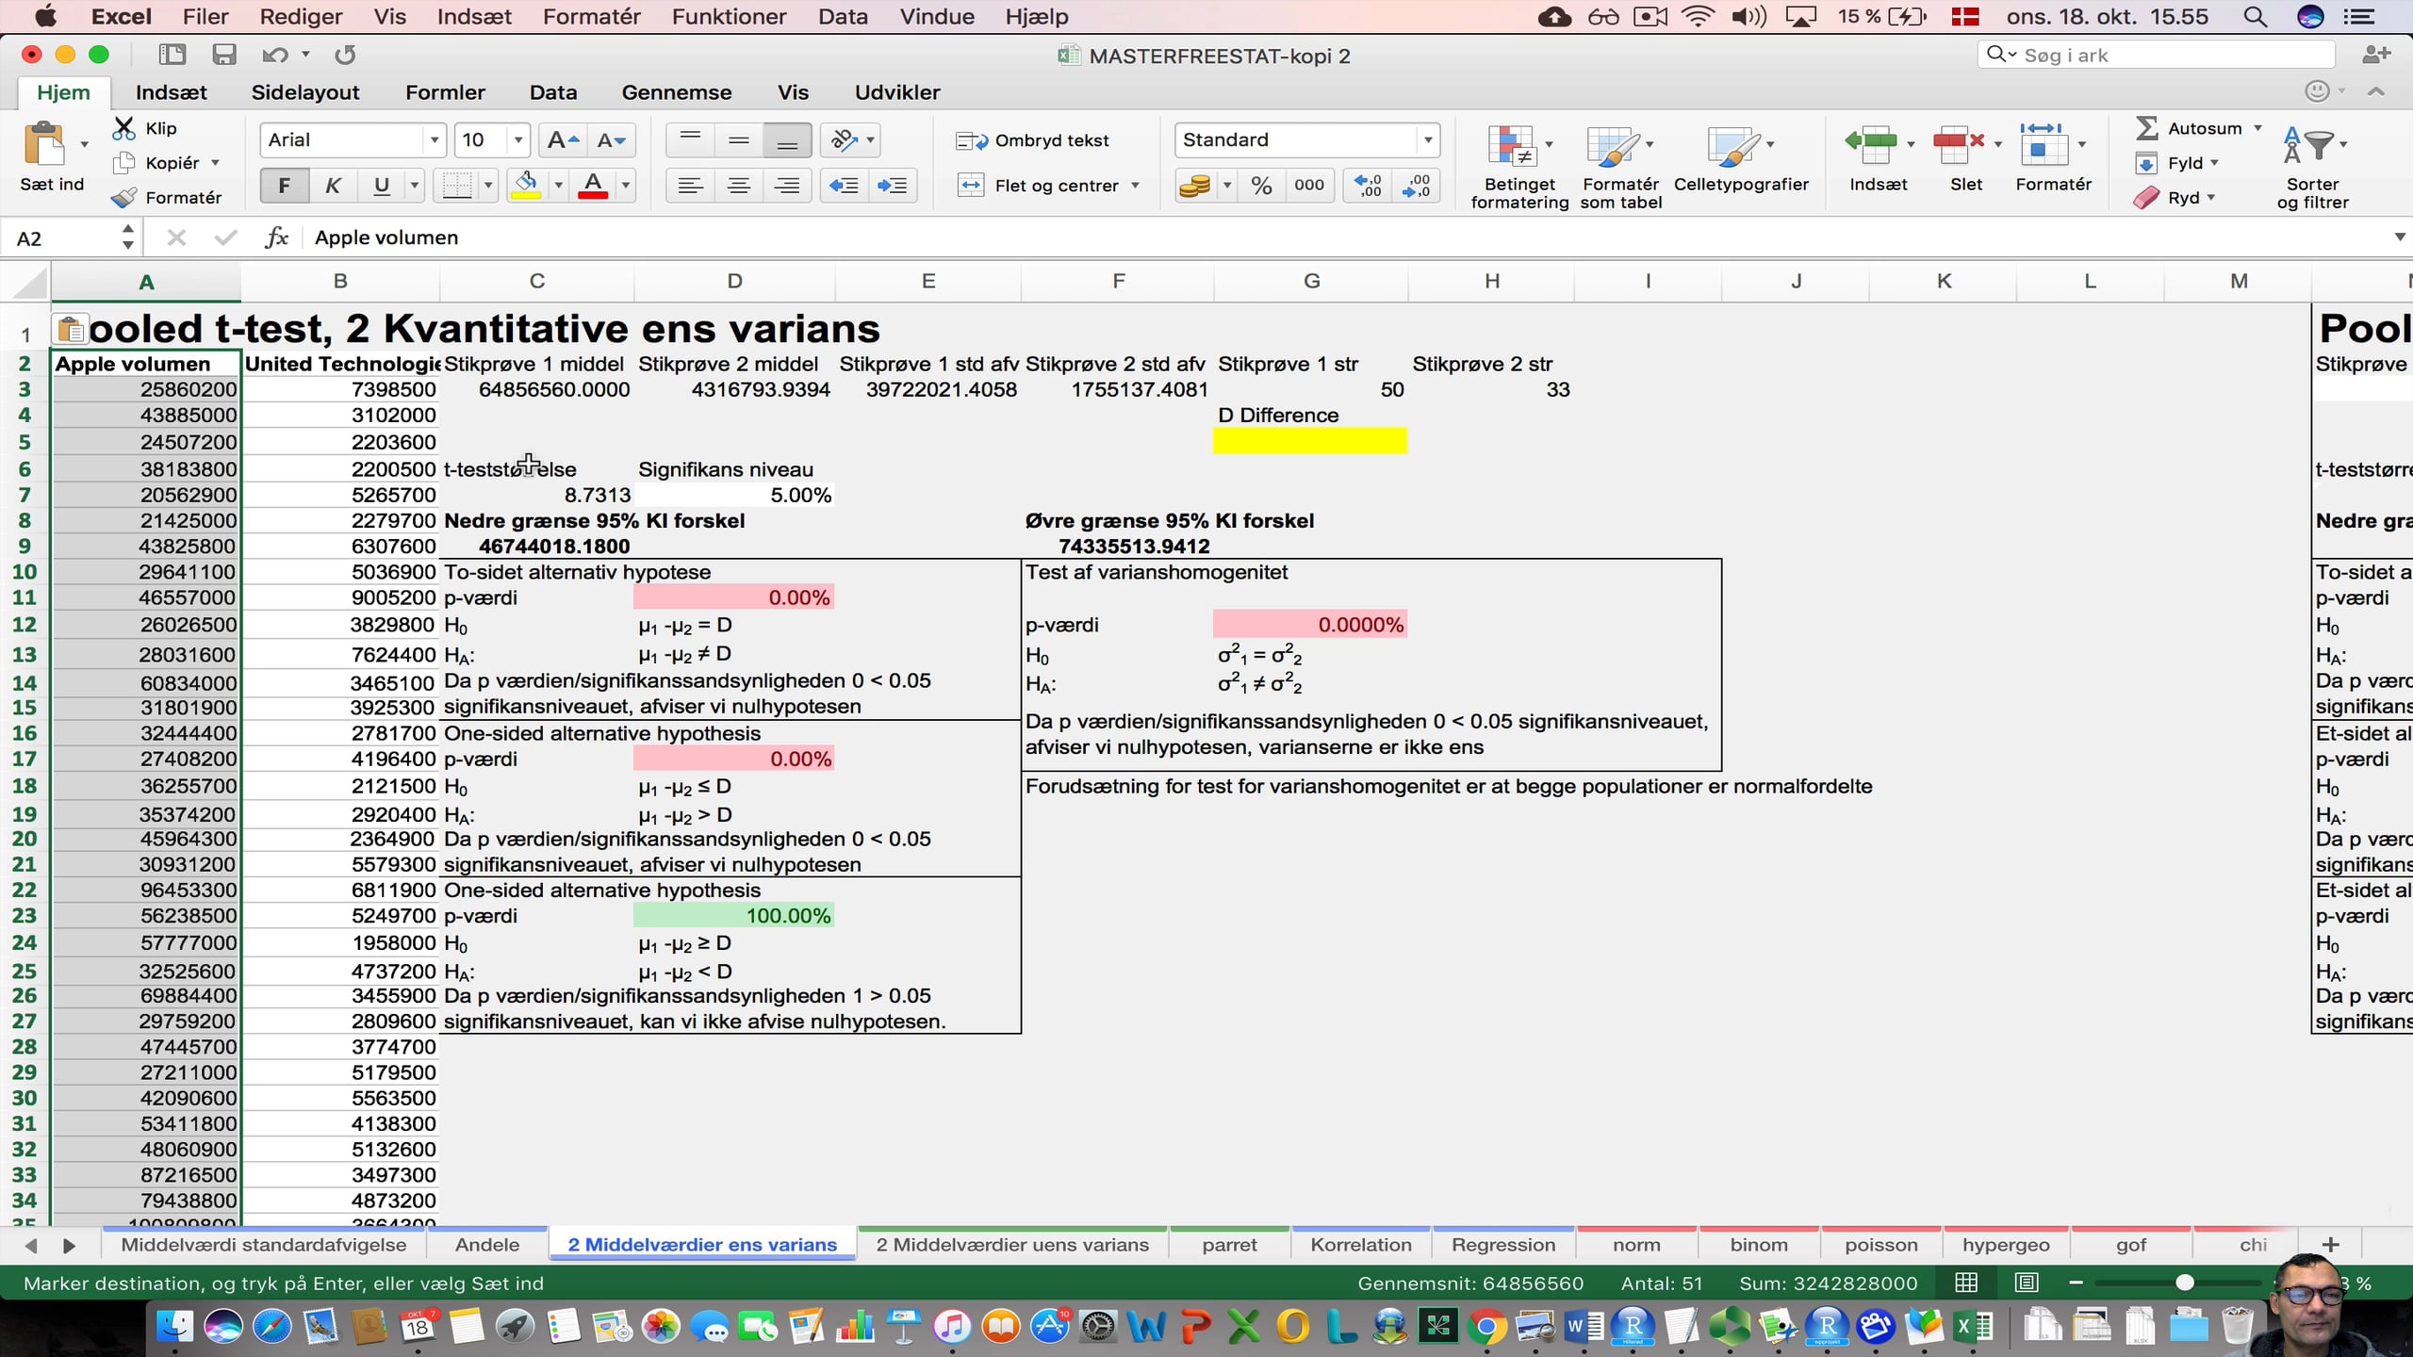Click the Slet cells button
Viewport: 2413px width, 1357px height.
pos(1965,158)
